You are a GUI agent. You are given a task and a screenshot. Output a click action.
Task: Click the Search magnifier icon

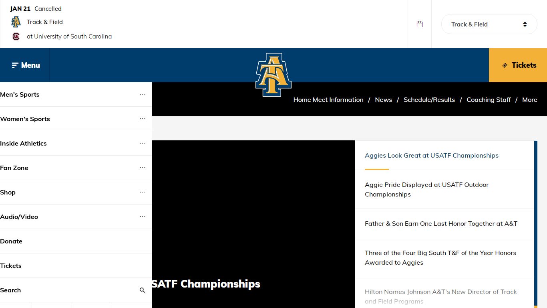pyautogui.click(x=142, y=290)
